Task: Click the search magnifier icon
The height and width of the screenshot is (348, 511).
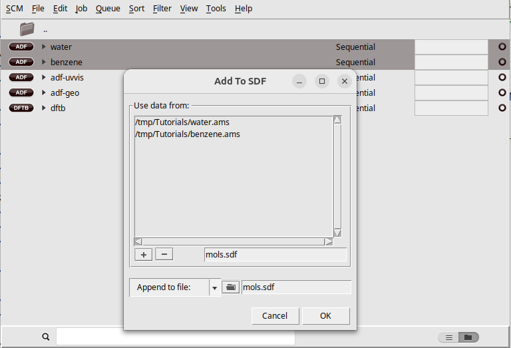Action: (46, 337)
